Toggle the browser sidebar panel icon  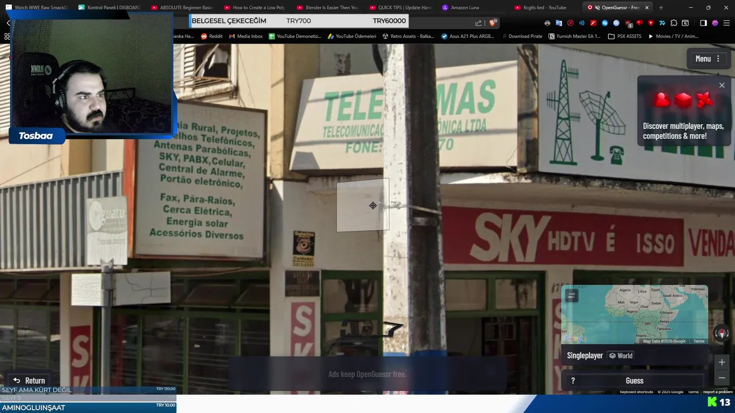[x=703, y=23]
